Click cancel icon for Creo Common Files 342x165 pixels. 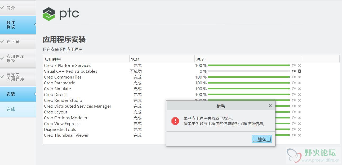(299, 77)
